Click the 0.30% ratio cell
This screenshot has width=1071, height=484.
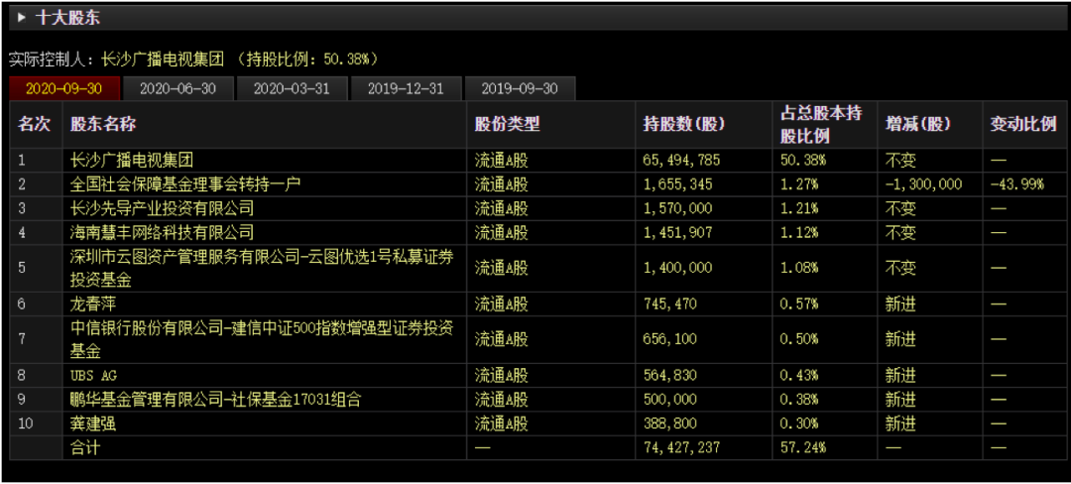[799, 423]
